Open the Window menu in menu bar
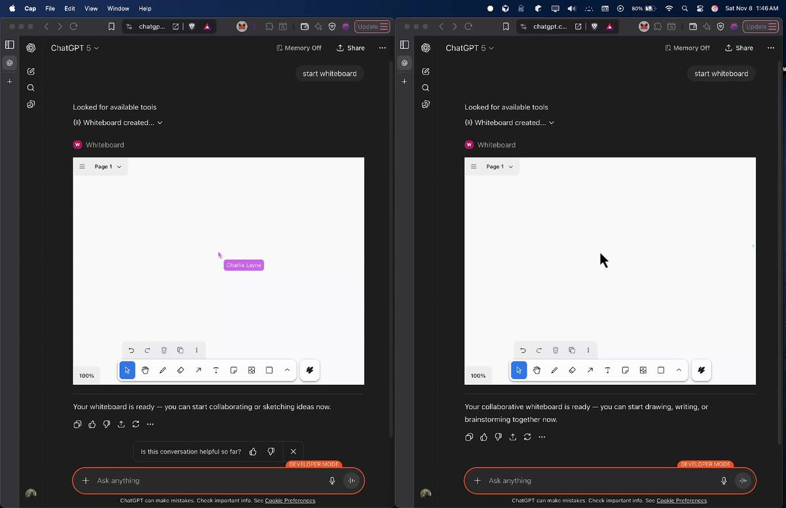 pyautogui.click(x=118, y=9)
